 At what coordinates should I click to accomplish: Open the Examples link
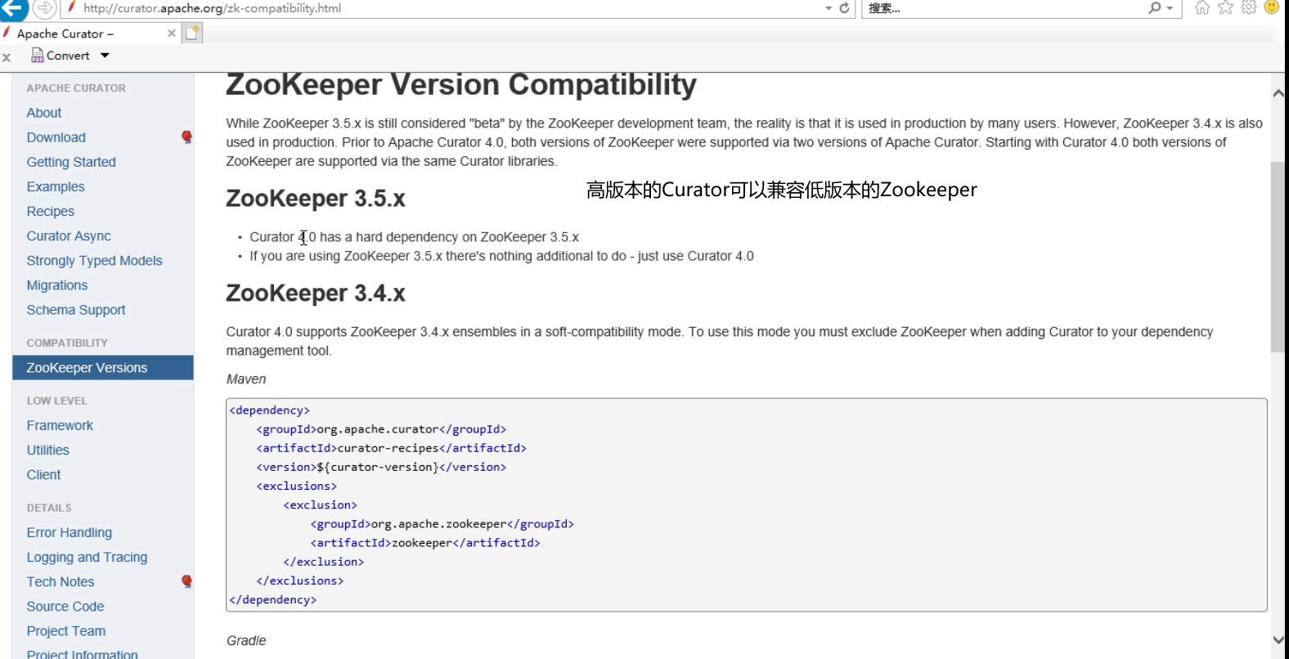56,186
